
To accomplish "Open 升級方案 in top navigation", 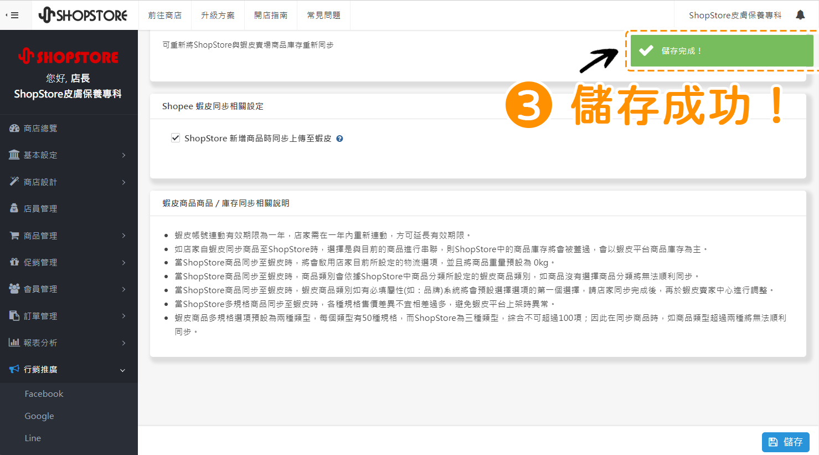I will point(218,15).
